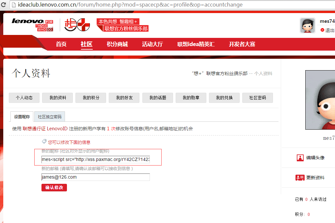Click the 积分: 0 score text
The image size is (335, 223).
pos(302,214)
